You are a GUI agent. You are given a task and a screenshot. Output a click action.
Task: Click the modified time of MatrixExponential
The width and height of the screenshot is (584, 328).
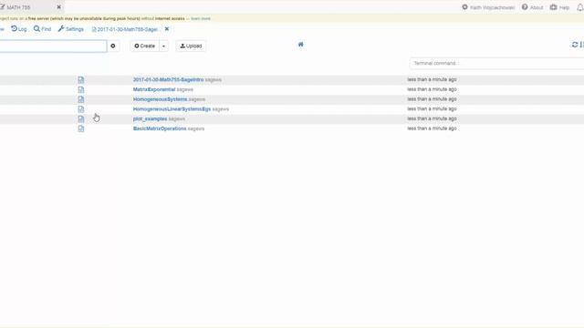[432, 89]
